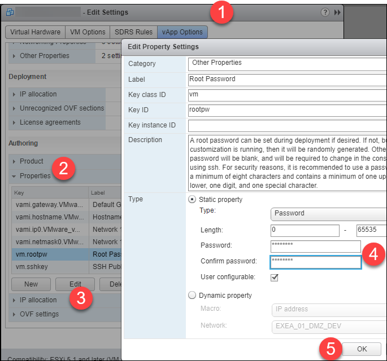Select the Dynamic property radio button

tap(192, 295)
